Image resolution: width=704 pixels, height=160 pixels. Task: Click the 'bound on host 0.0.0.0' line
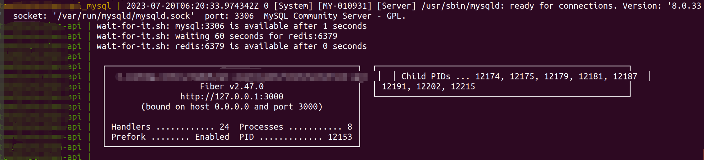click(x=232, y=107)
